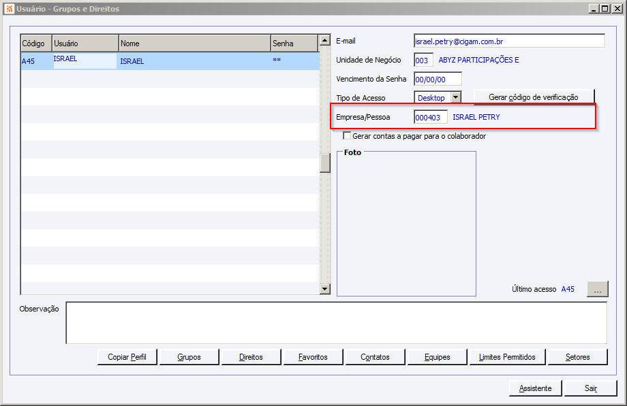The width and height of the screenshot is (627, 406).
Task: Click the Sair button
Action: (591, 388)
